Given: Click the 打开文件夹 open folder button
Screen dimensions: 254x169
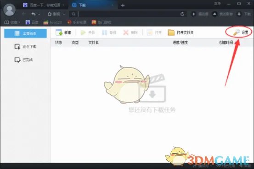Looking at the screenshot, I should coord(181,33).
